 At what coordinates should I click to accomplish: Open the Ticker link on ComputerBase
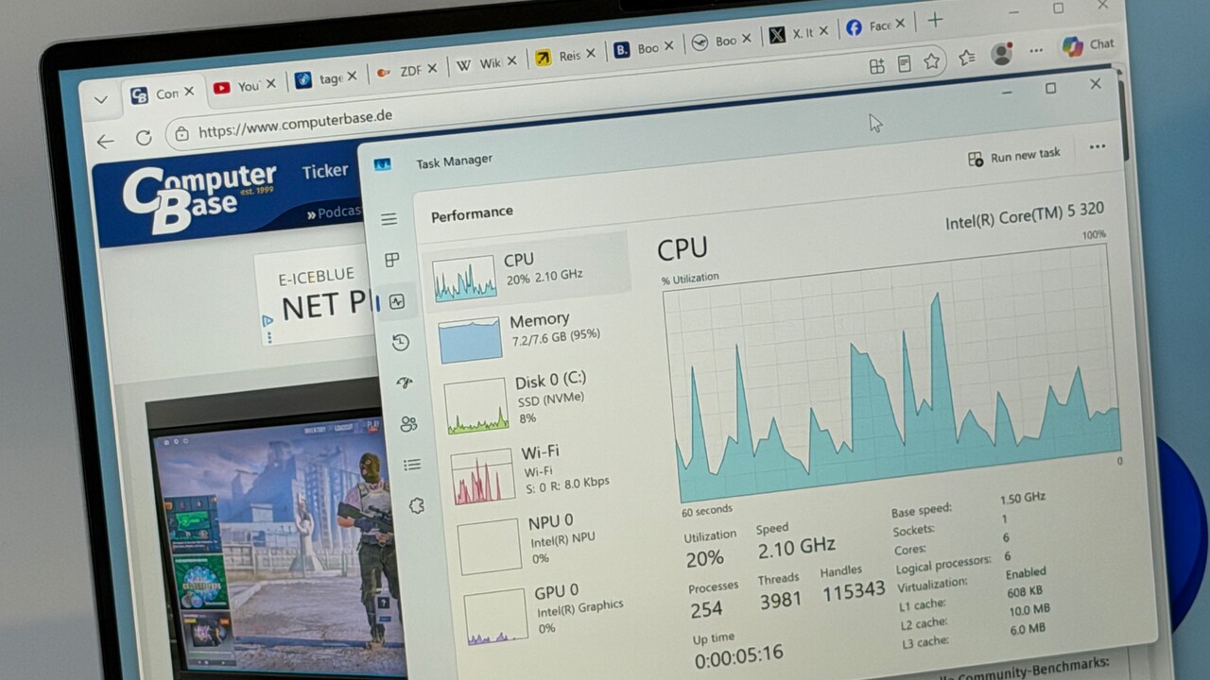[325, 171]
